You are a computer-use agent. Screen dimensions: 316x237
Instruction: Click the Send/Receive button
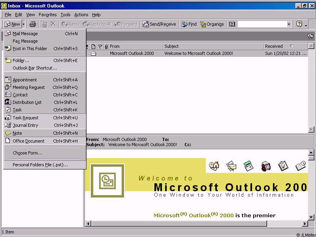159,24
